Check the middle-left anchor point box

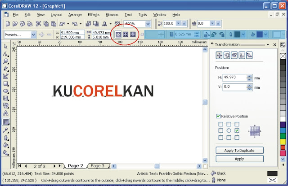click(221, 130)
